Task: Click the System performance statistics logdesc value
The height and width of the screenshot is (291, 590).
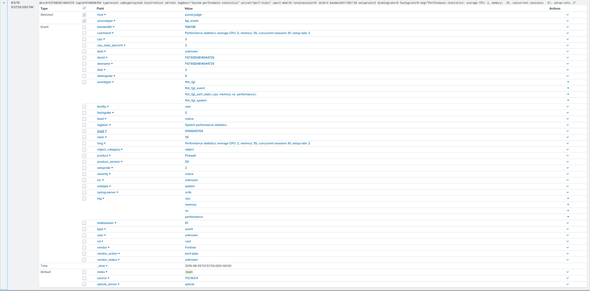Action: pos(206,125)
